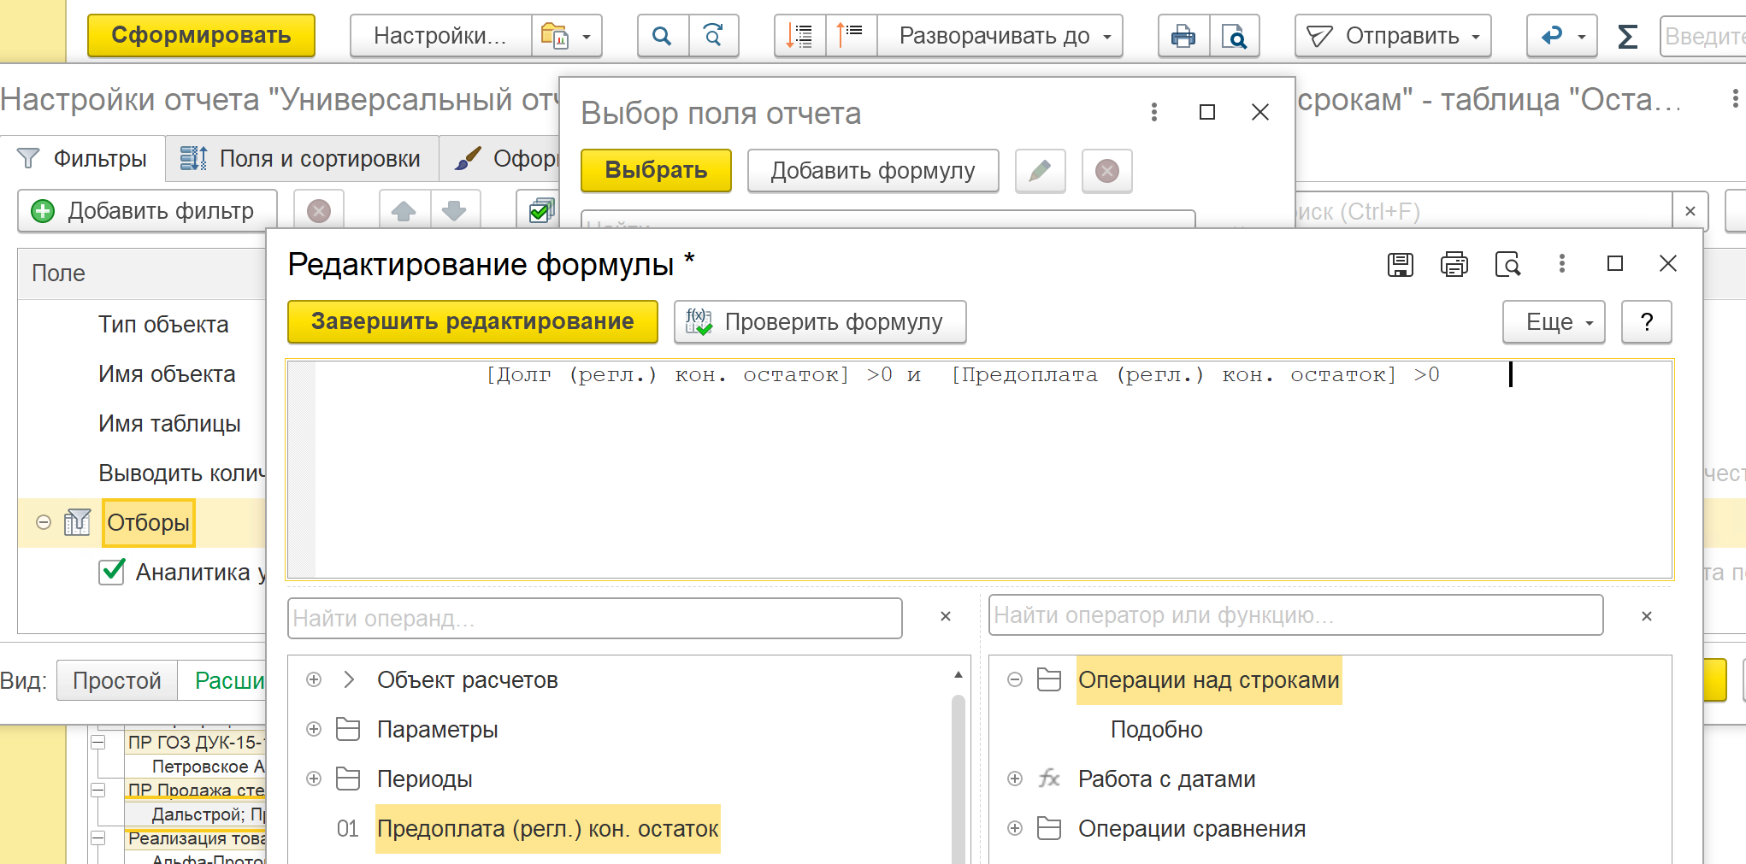
Task: Expand the Периоды folder
Action: point(314,779)
